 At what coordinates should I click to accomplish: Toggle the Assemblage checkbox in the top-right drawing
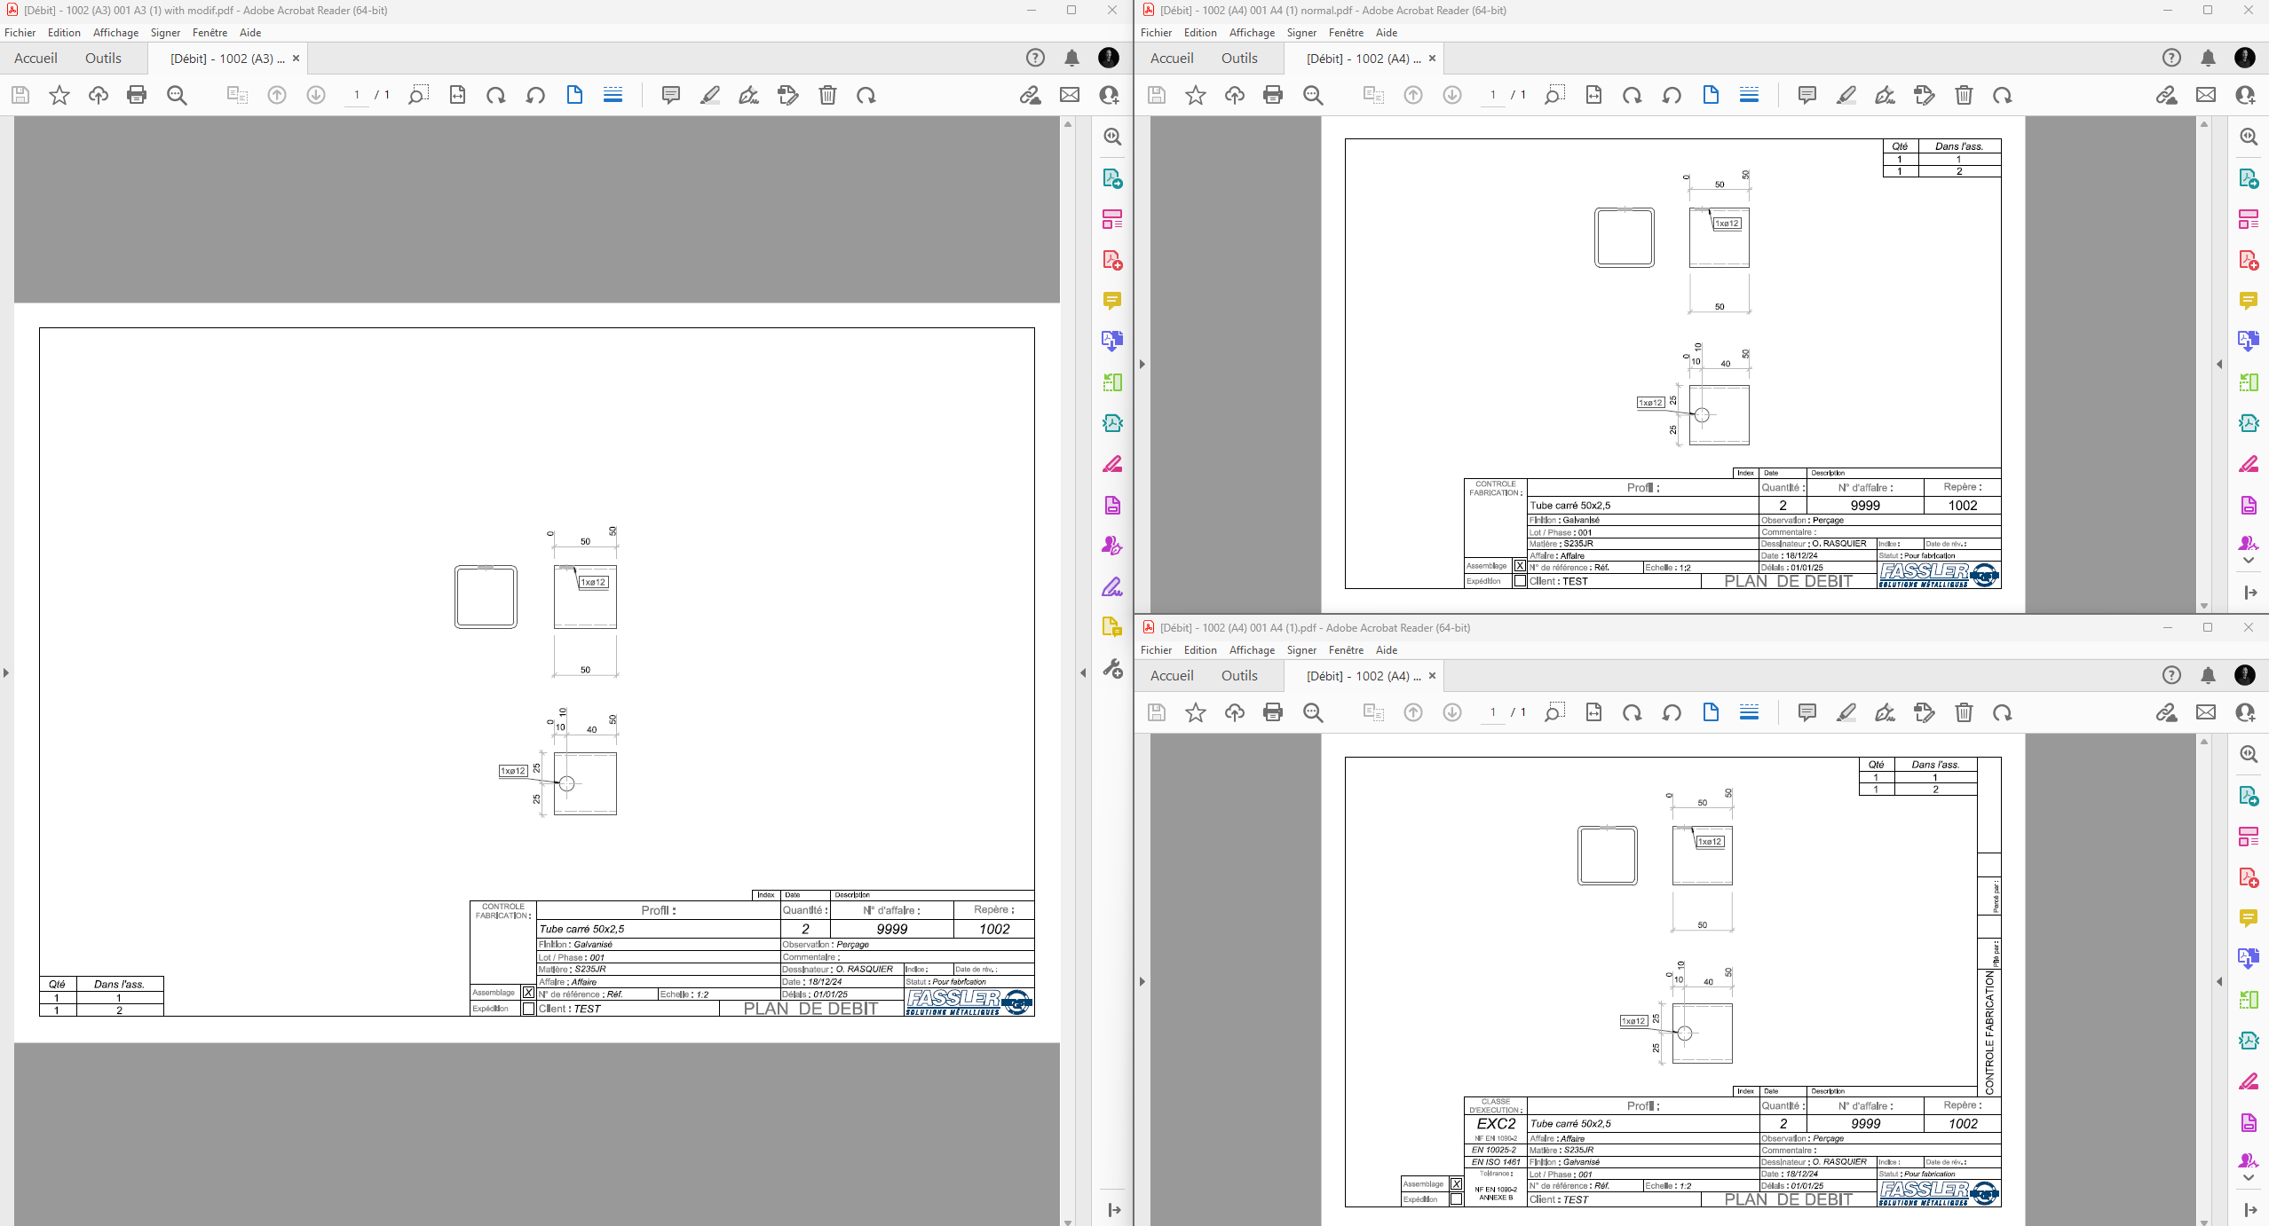(x=1520, y=566)
